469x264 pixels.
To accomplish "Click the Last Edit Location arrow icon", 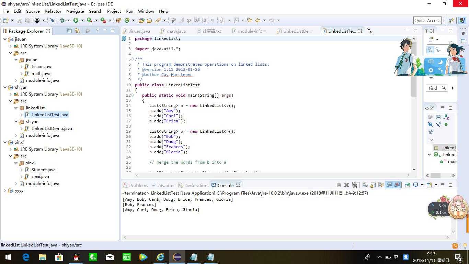I will tap(250, 20).
